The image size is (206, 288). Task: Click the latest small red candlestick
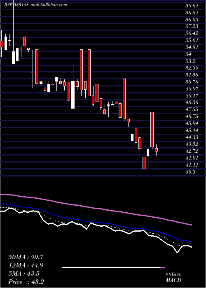click(x=156, y=150)
